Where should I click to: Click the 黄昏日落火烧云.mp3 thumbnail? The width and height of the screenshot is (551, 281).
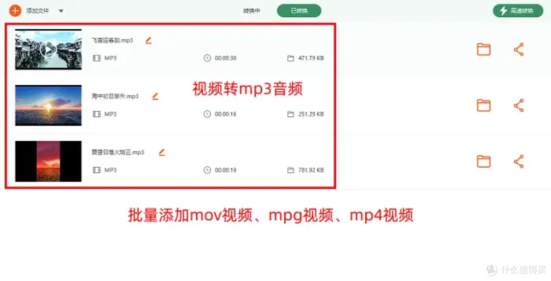coord(48,161)
